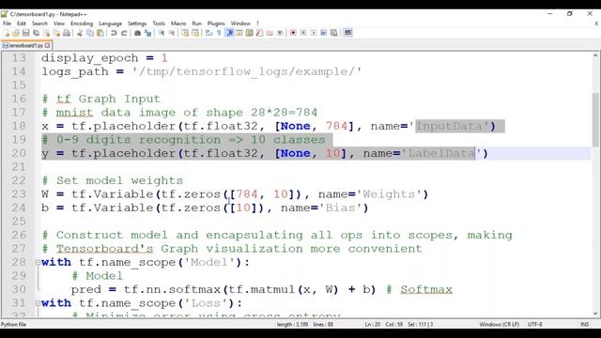
Task: Click the Save Recorded Macro icon
Action: [334, 33]
